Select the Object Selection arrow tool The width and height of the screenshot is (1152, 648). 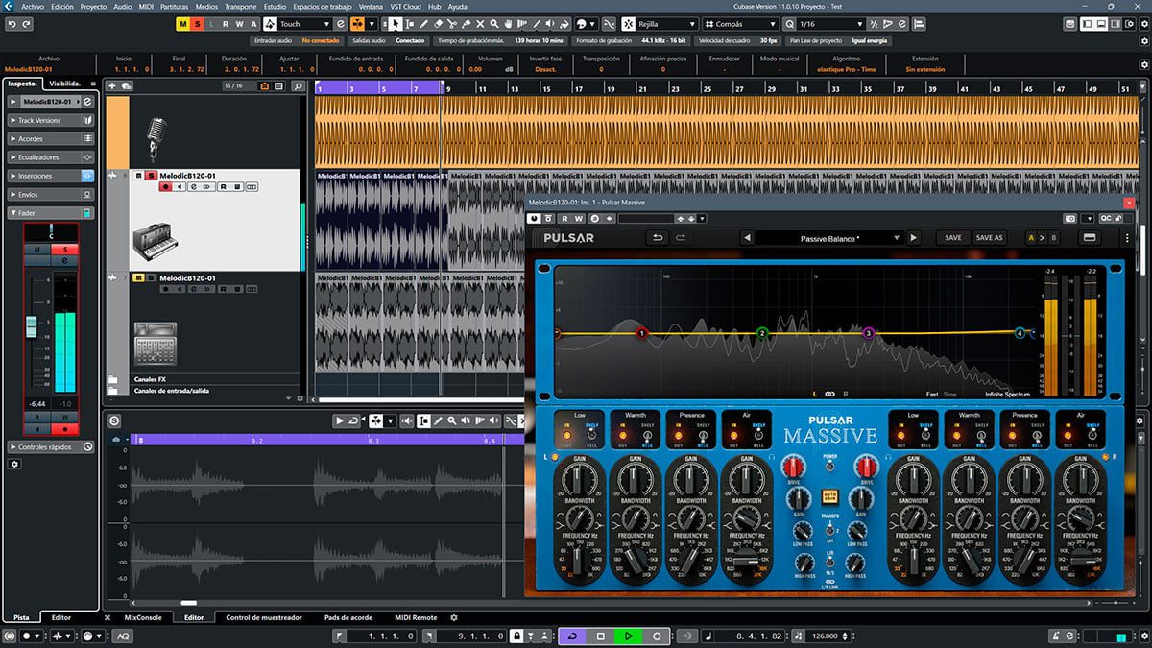[x=396, y=24]
